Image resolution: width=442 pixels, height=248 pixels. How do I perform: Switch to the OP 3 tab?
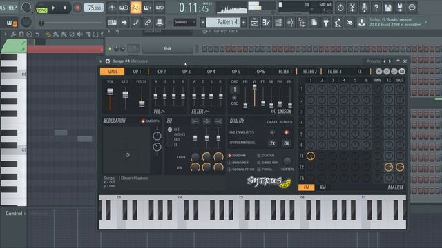click(x=186, y=72)
